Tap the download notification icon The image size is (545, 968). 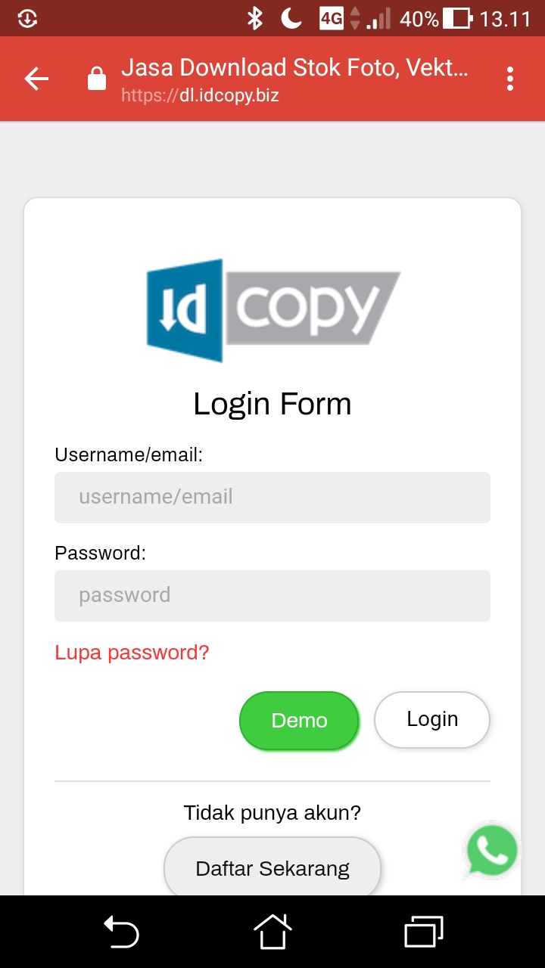point(27,18)
